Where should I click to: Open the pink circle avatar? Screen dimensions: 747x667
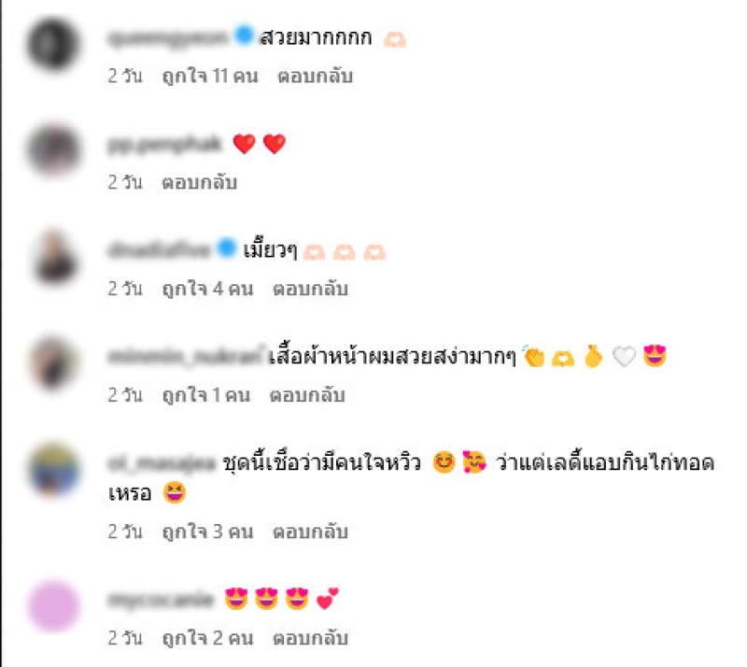[53, 606]
